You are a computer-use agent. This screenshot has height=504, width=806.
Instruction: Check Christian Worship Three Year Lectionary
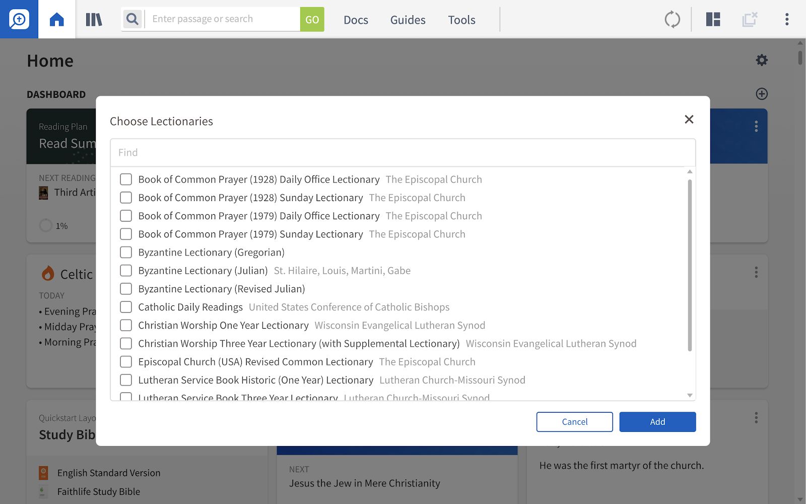click(126, 344)
